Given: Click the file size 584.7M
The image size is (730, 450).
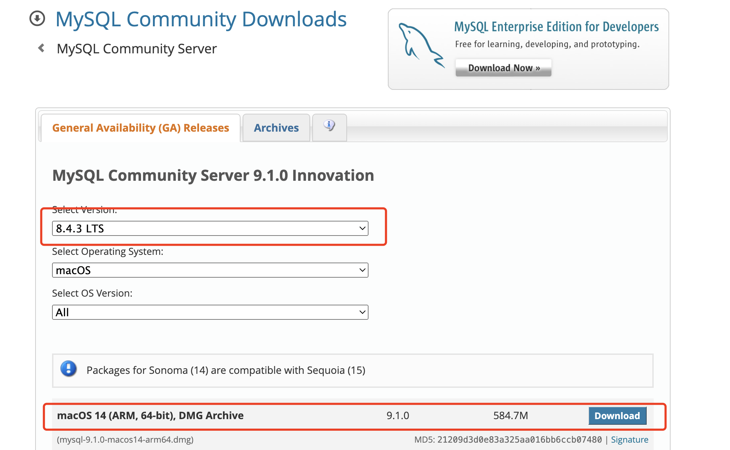Looking at the screenshot, I should 511,416.
